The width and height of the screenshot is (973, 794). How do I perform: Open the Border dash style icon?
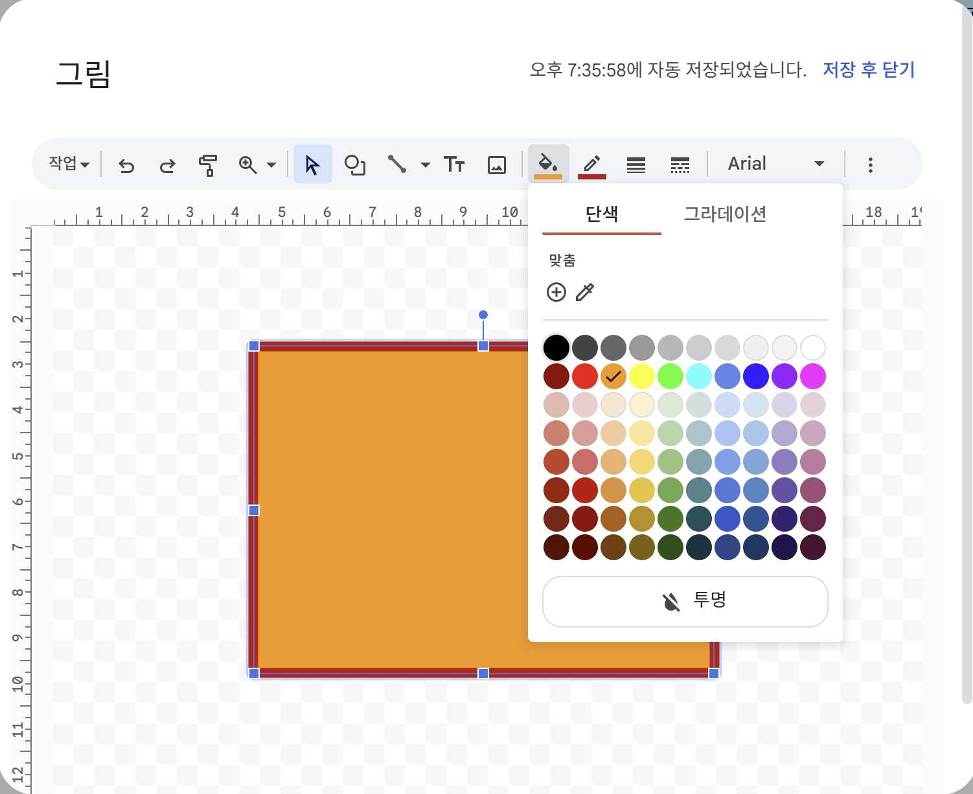(680, 165)
